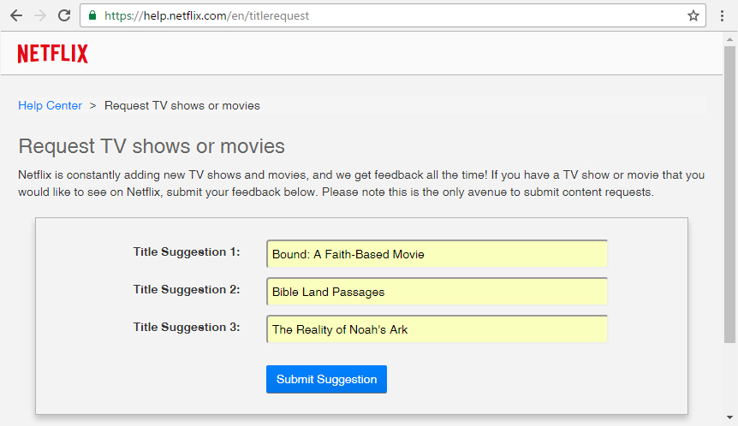The width and height of the screenshot is (738, 426).
Task: Focus the help.netflix.com address bar
Action: tap(393, 15)
